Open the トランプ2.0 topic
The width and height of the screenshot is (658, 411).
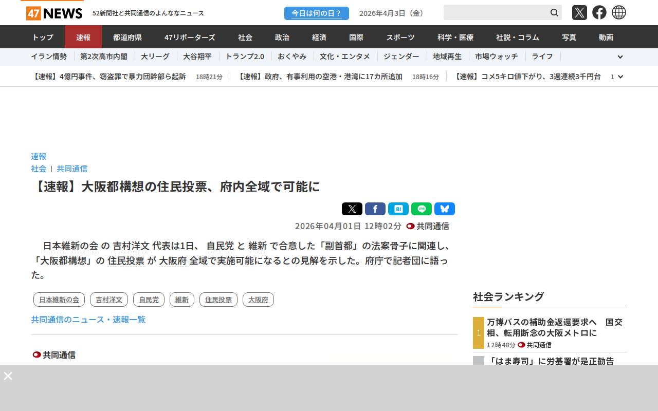[x=245, y=57]
